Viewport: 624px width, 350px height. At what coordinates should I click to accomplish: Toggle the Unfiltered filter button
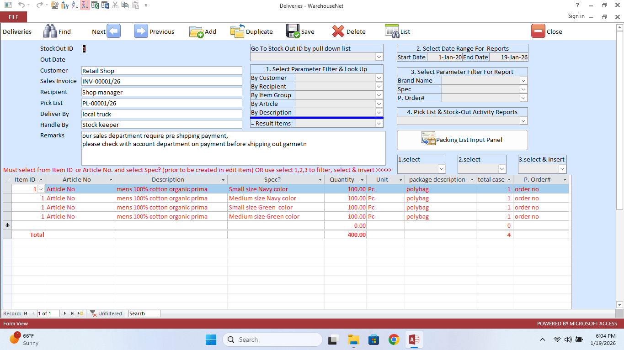pyautogui.click(x=106, y=313)
